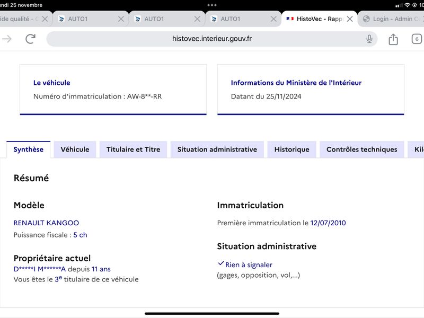Click the 'Propriétaire actuel' heading
The height and width of the screenshot is (318, 424).
coord(52,258)
